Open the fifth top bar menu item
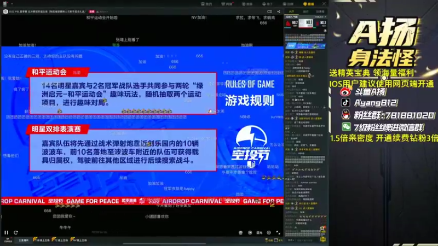The width and height of the screenshot is (438, 246). pyautogui.click(x=288, y=4)
